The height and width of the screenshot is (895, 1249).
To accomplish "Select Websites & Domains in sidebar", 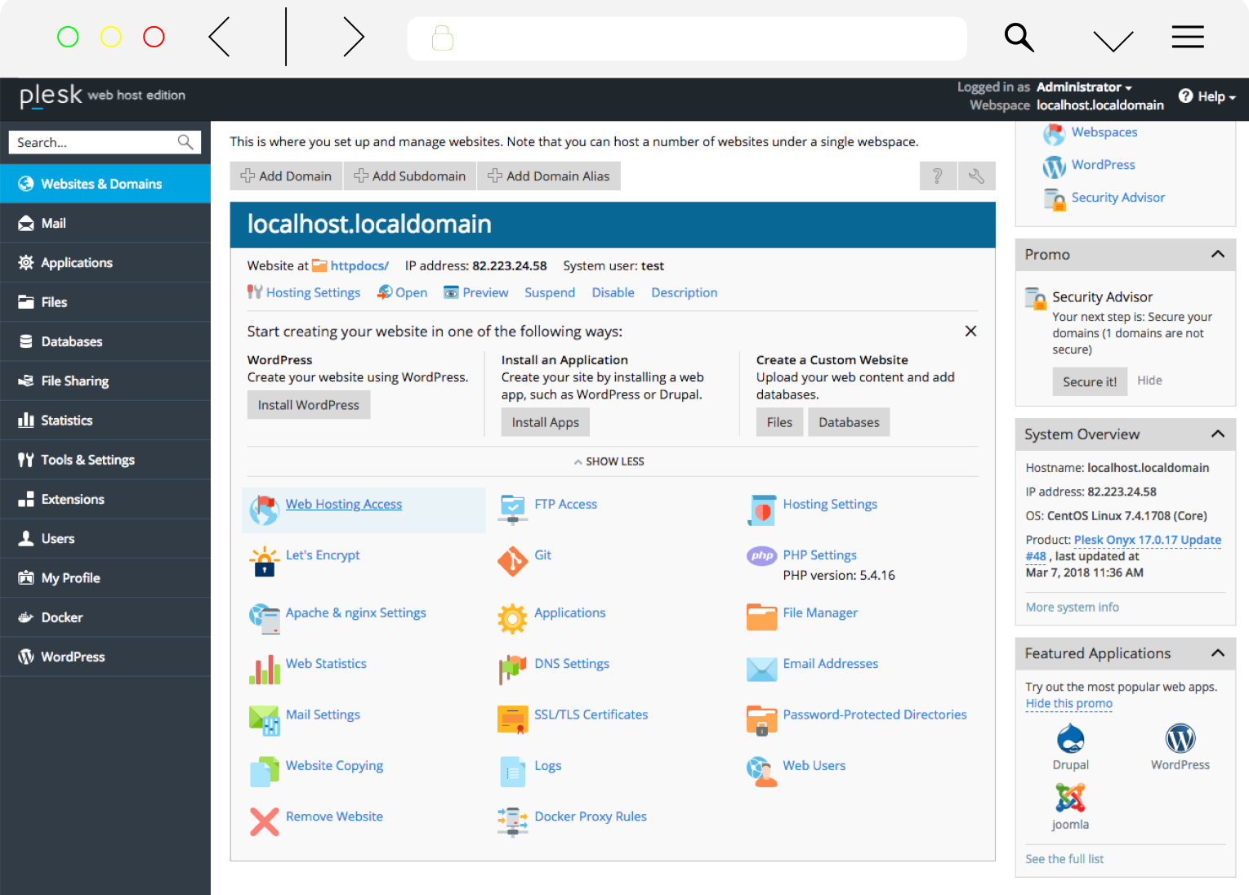I will (105, 184).
